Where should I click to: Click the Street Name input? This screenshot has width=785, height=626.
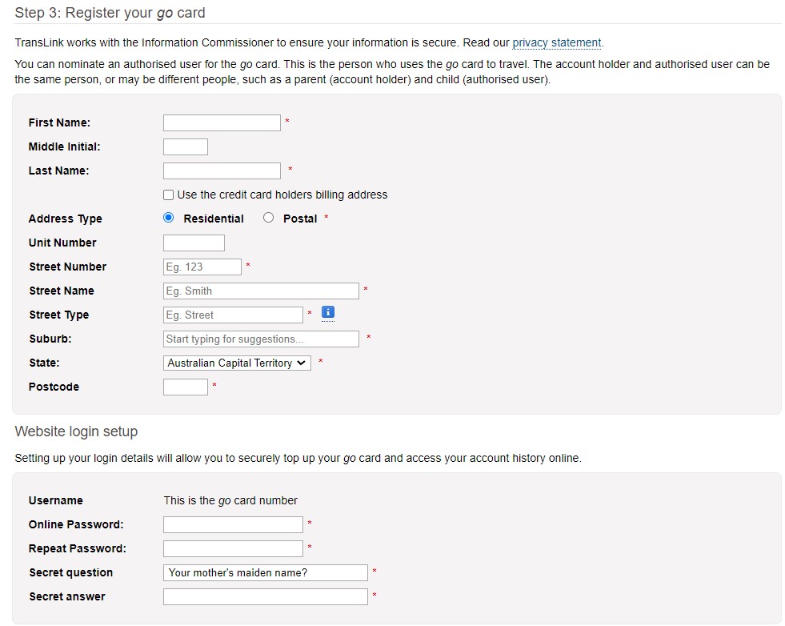[261, 291]
